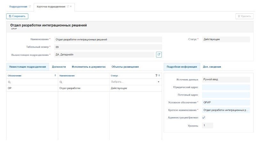Click the search icon under Обозначение column
257x142 pixels.
click(x=9, y=82)
